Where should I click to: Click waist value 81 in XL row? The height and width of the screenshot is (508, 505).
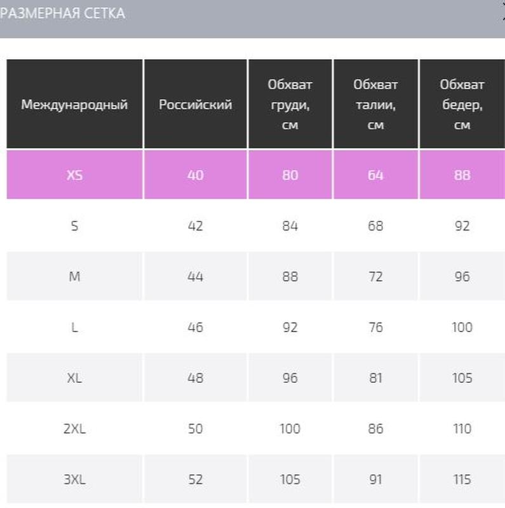(375, 378)
